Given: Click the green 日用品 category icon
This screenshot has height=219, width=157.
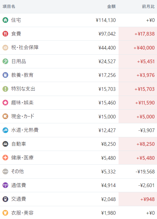Looking at the screenshot, I should [x=5, y=61].
